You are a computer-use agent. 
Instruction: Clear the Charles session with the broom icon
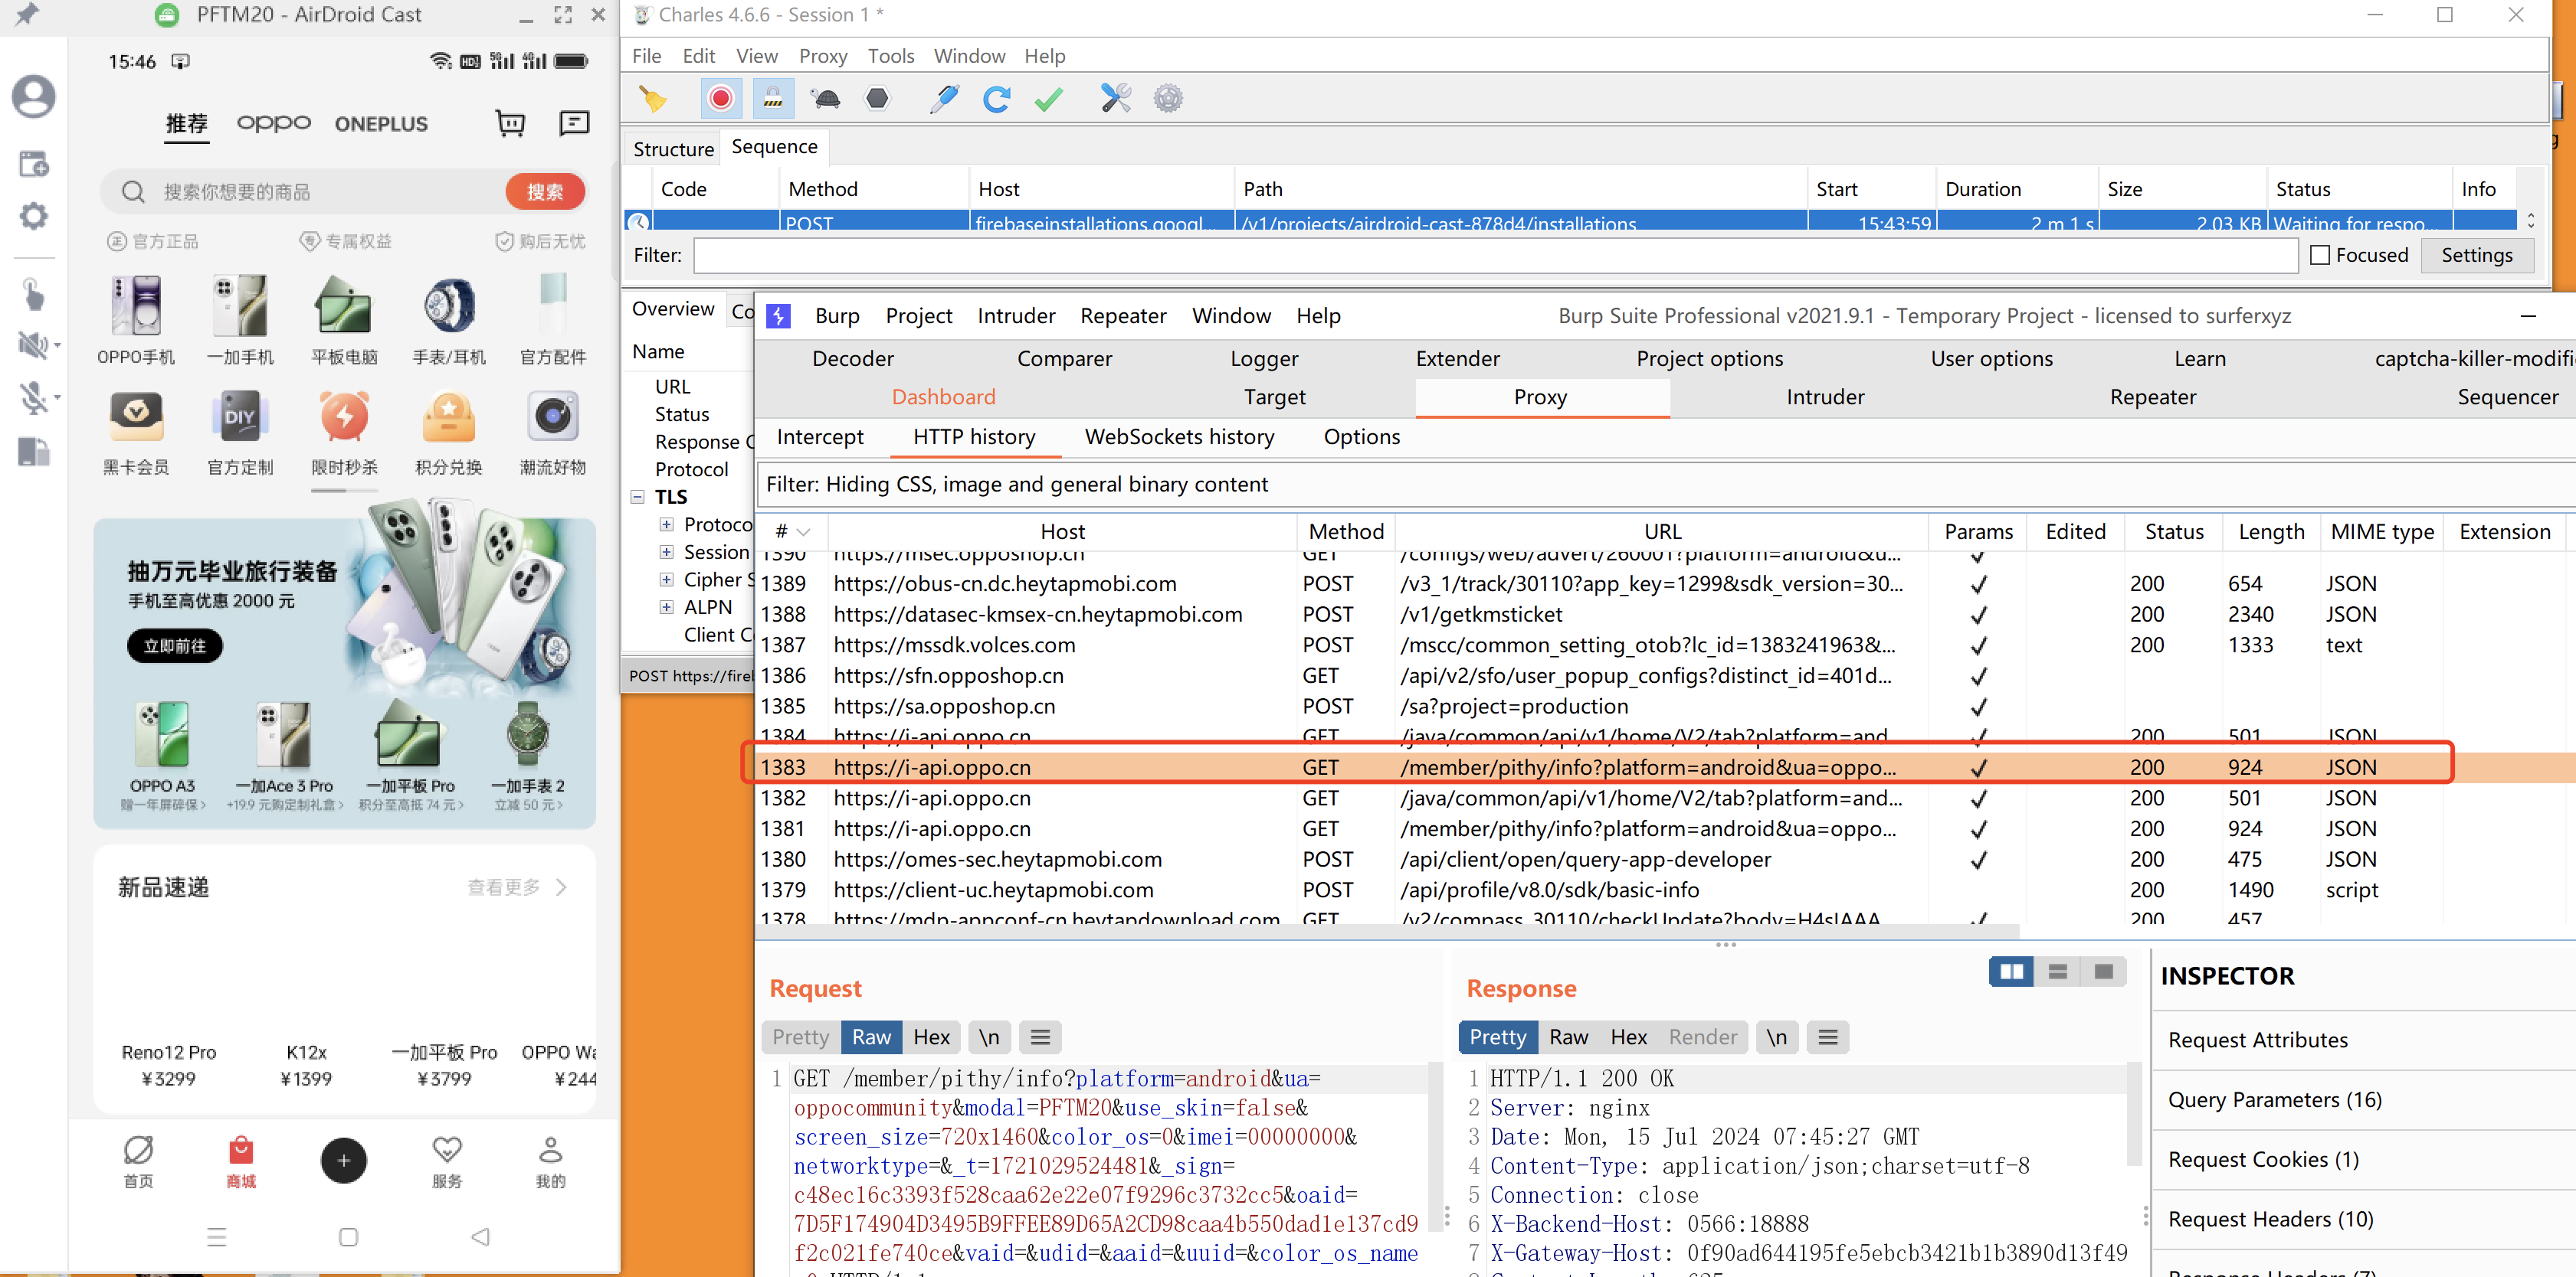click(x=653, y=98)
